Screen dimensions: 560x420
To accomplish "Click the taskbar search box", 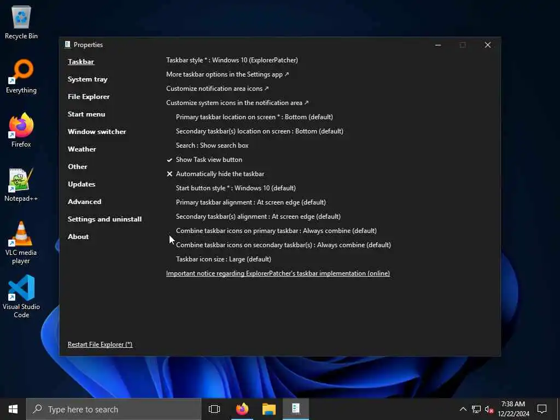I will (114, 409).
